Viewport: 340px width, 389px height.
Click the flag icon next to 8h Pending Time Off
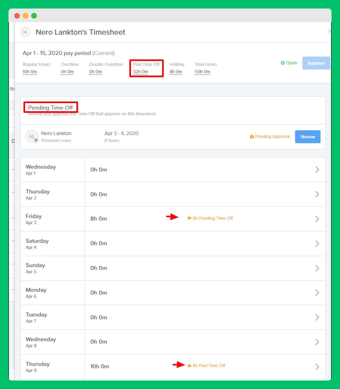coord(189,218)
